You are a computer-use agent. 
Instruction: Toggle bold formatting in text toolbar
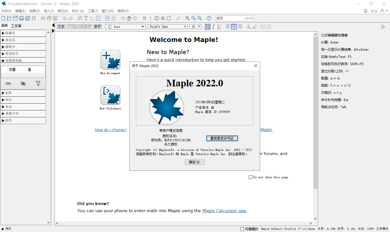(x=207, y=26)
